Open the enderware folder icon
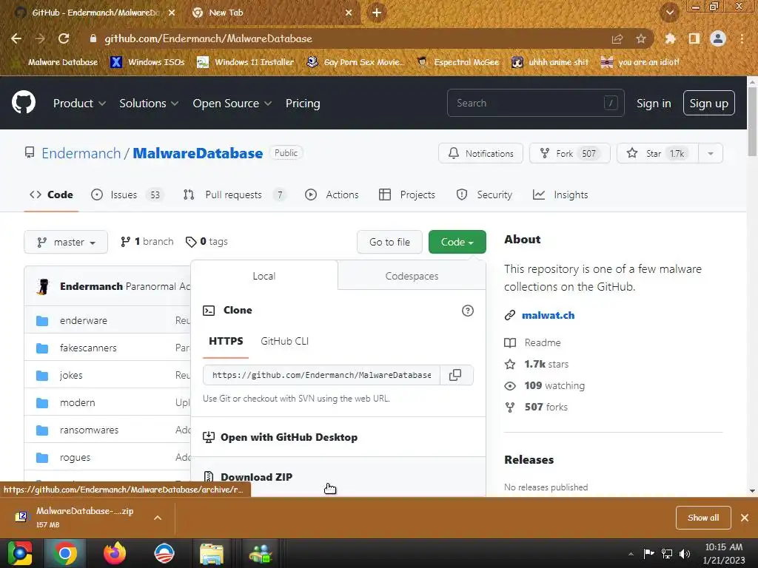Viewport: 758px width, 568px height. 42,321
